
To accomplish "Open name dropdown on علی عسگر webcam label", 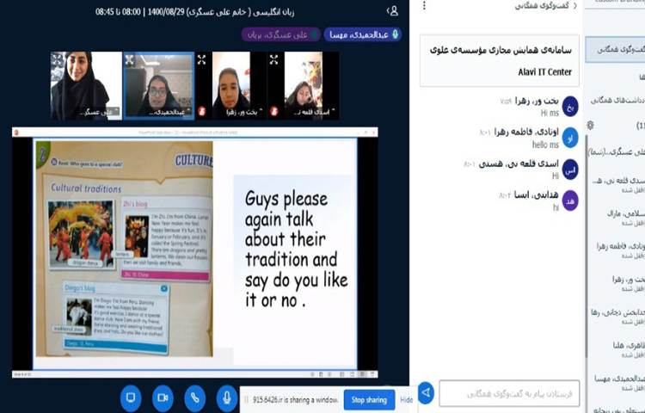I will (99, 112).
